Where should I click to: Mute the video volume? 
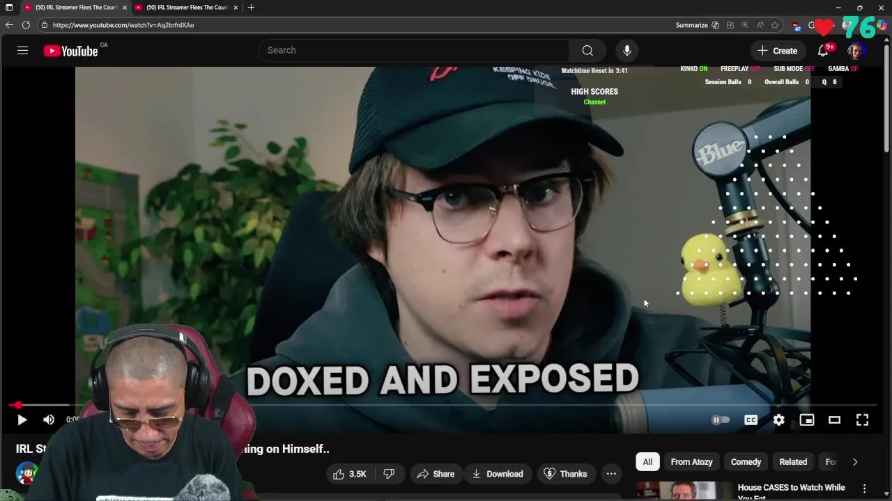(x=48, y=420)
